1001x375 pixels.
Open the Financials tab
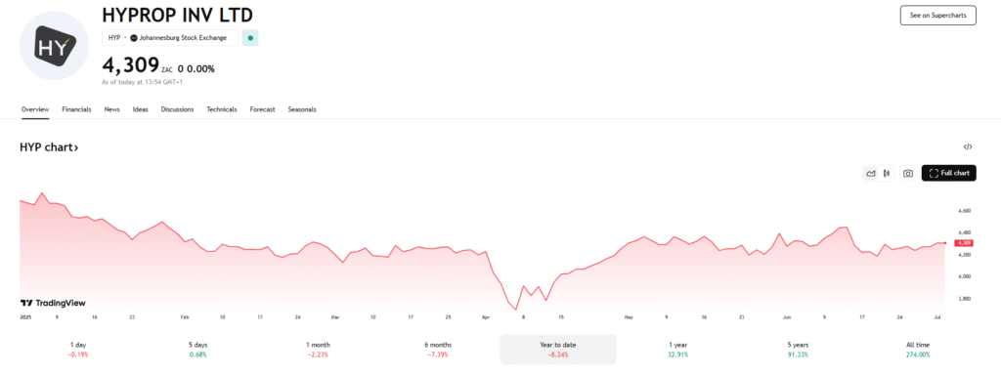(76, 109)
